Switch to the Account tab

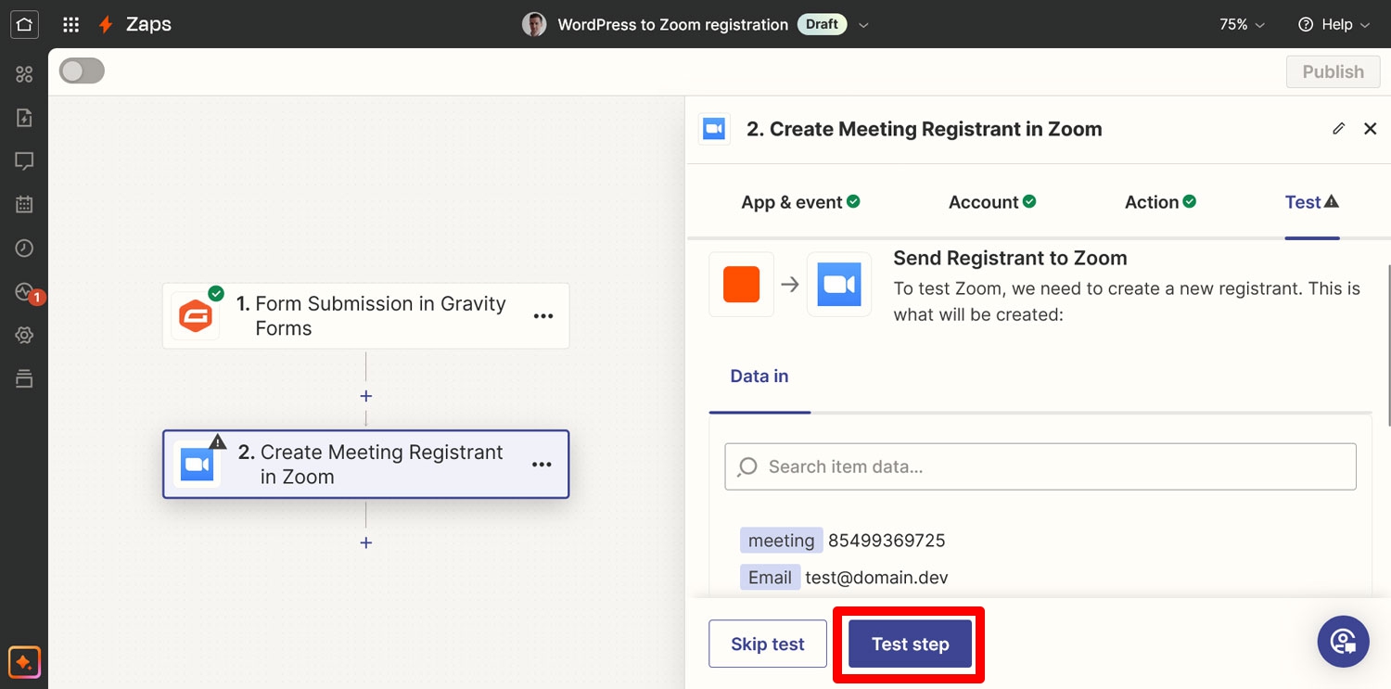[x=992, y=202]
